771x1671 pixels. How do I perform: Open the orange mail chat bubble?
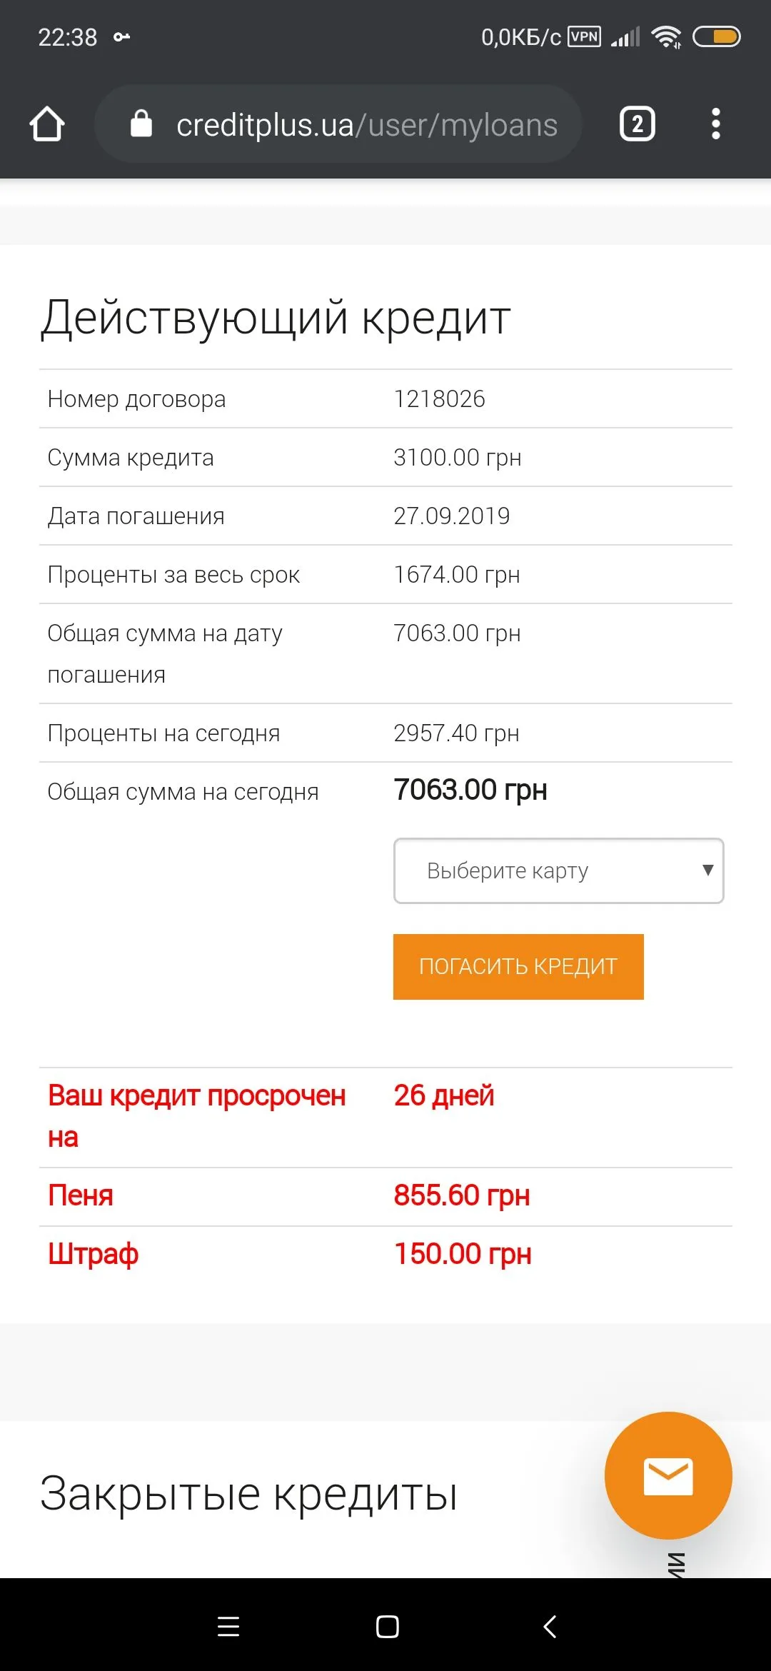(x=668, y=1475)
